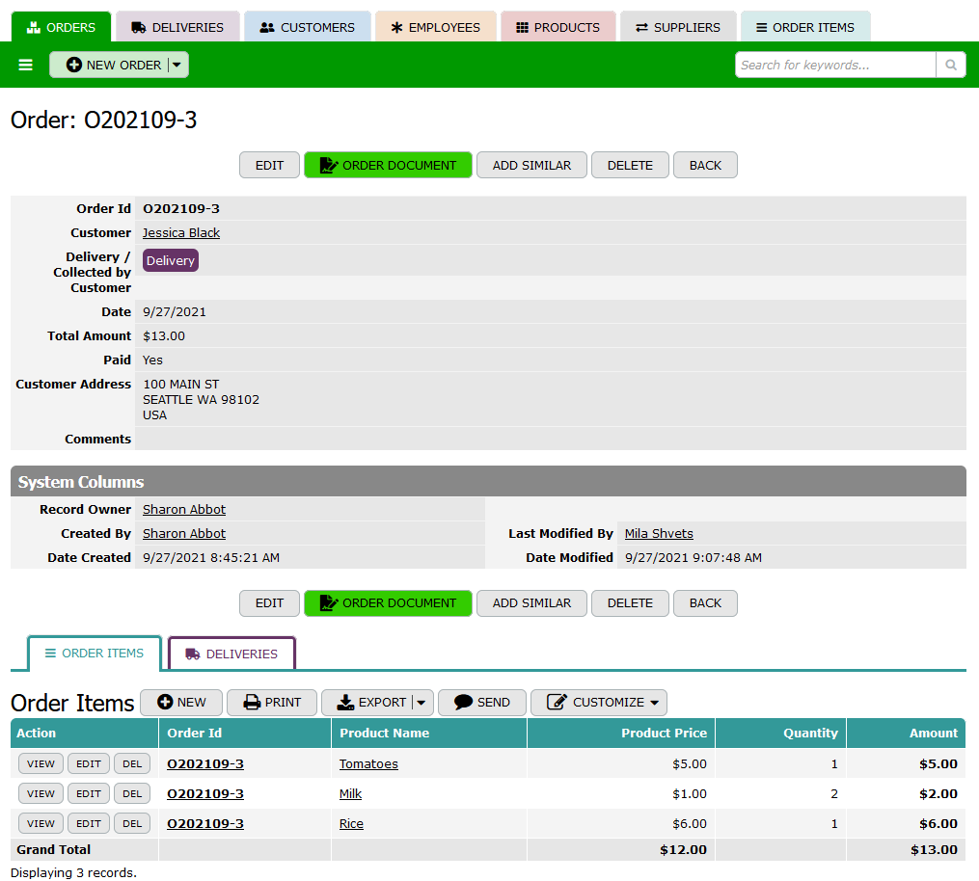Viewport: 979px width, 881px height.
Task: Print the order items list
Action: tap(272, 703)
